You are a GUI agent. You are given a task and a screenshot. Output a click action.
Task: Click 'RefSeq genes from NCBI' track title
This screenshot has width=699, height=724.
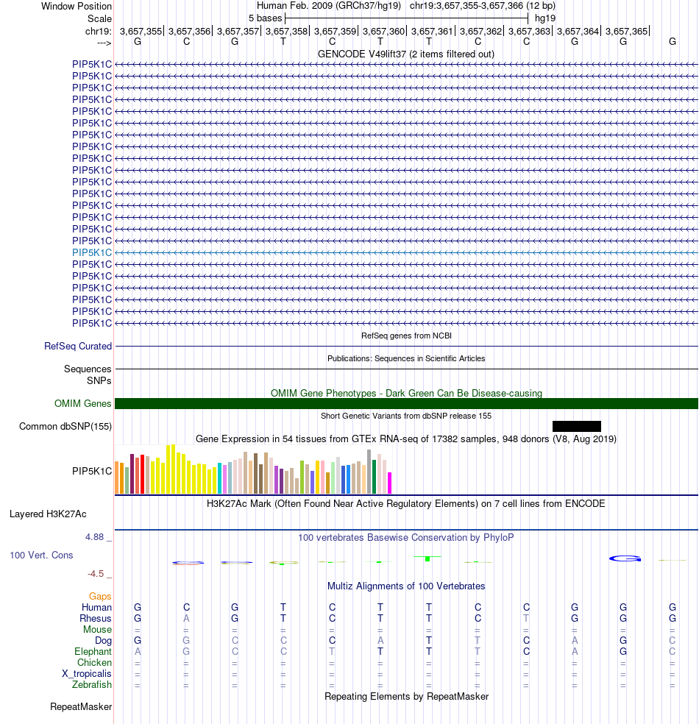pos(406,336)
